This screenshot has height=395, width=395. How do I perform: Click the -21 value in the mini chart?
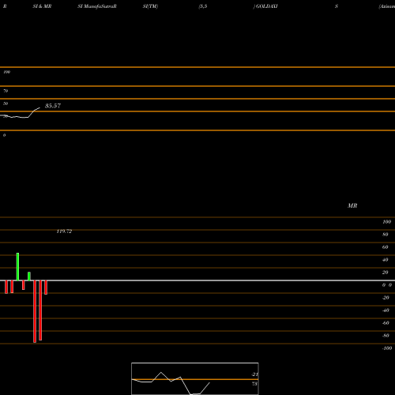pyautogui.click(x=254, y=374)
